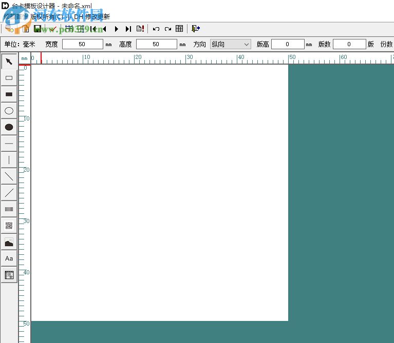
Task: Select the hollow rectangle tool
Action: click(9, 78)
